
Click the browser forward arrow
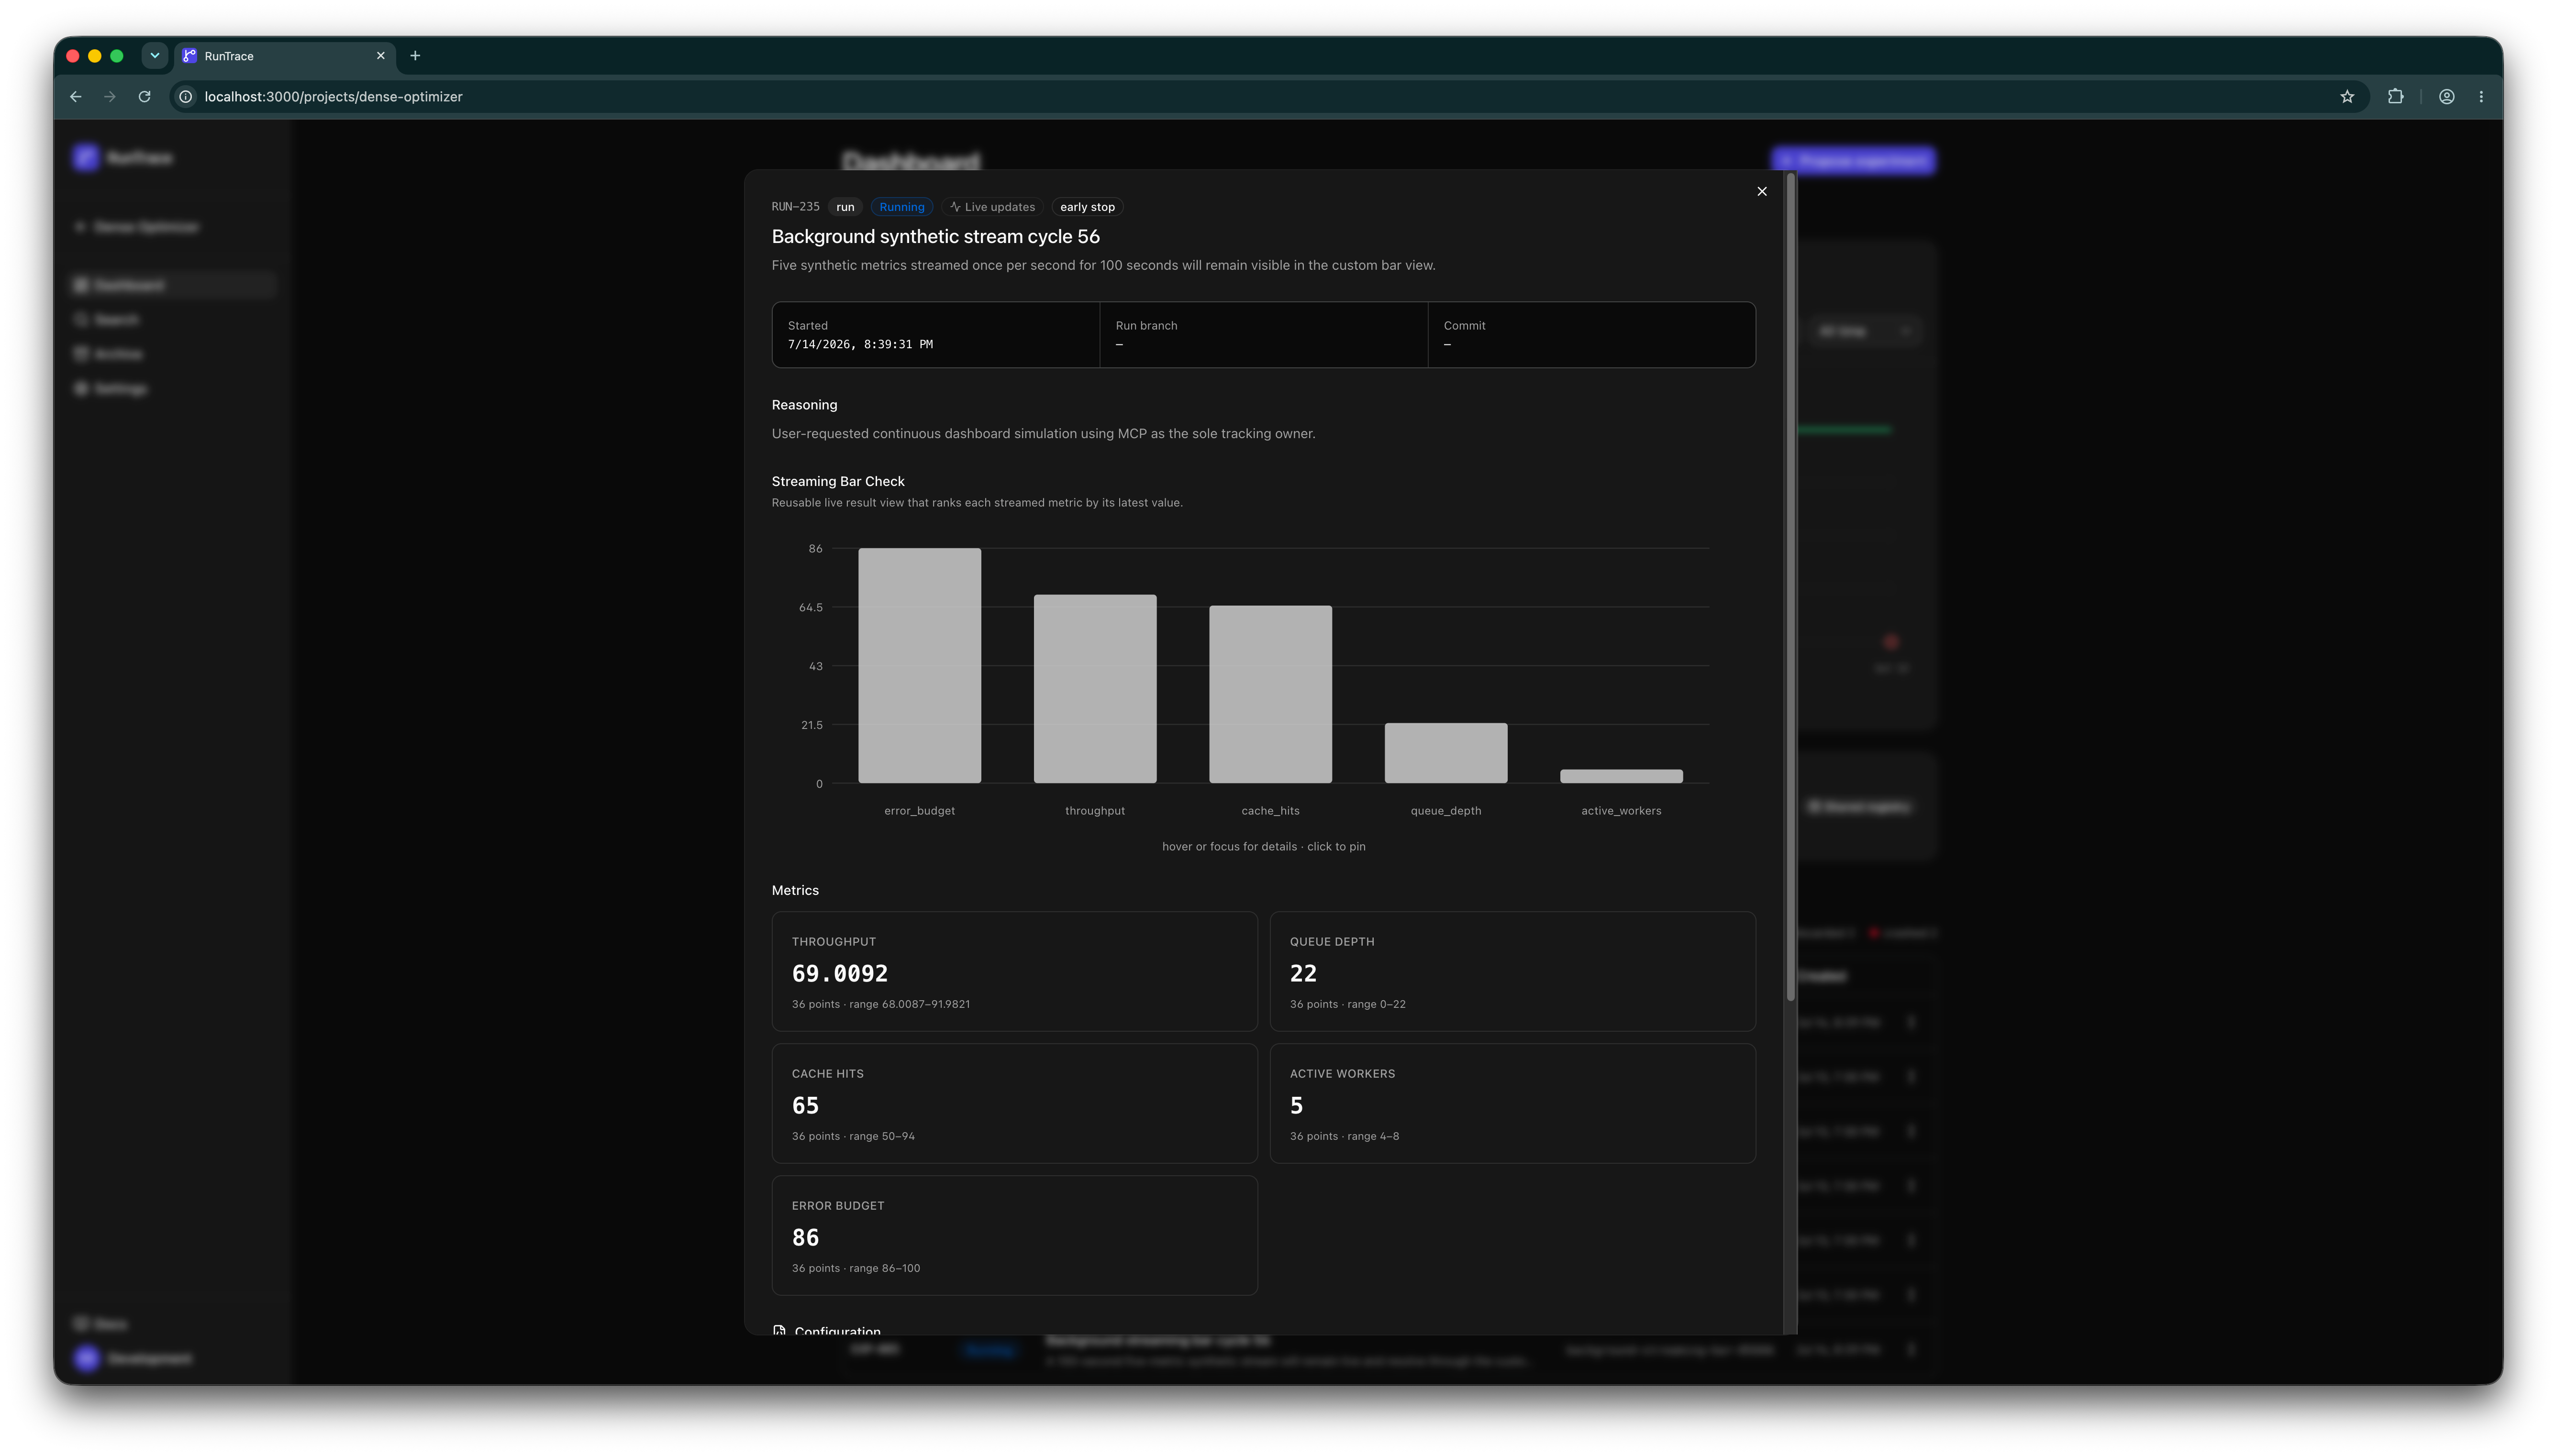pyautogui.click(x=110, y=97)
